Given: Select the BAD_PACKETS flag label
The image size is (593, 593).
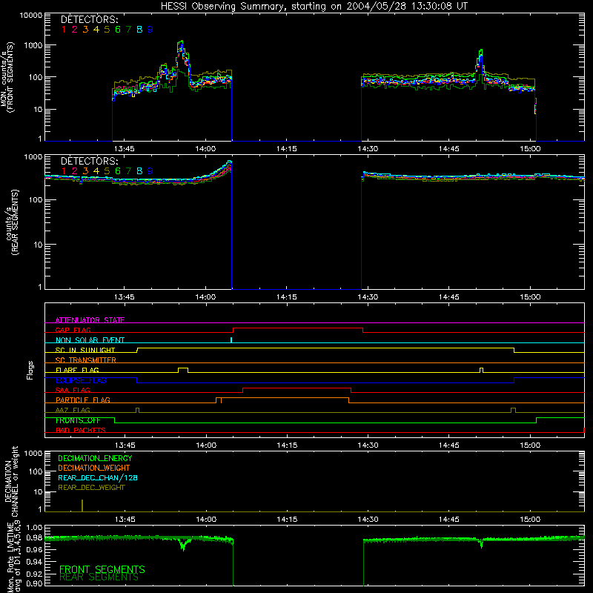Looking at the screenshot, I should (81, 430).
